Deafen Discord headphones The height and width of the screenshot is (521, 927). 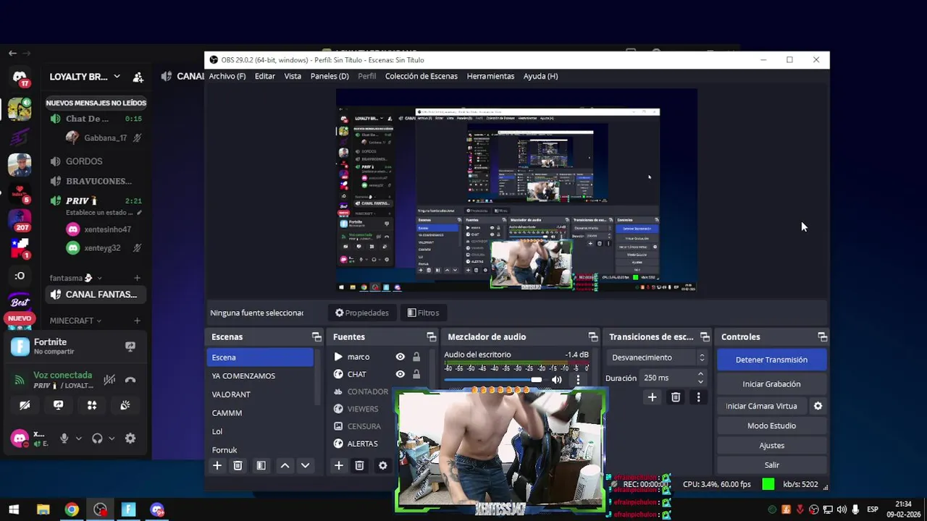[x=97, y=439]
